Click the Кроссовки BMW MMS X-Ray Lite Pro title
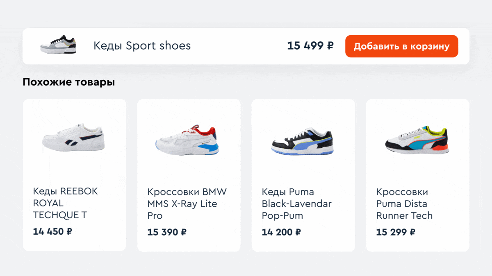The width and height of the screenshot is (492, 276). [187, 204]
